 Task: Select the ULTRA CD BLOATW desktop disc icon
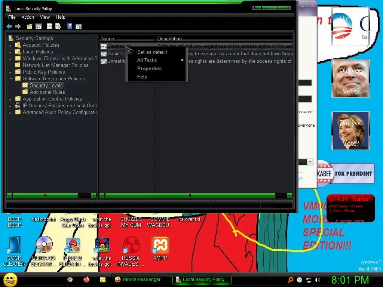click(x=44, y=245)
